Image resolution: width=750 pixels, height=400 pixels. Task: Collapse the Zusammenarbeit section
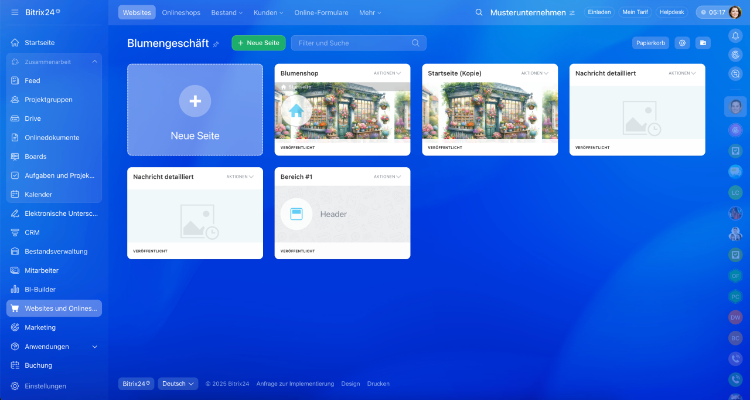[95, 62]
